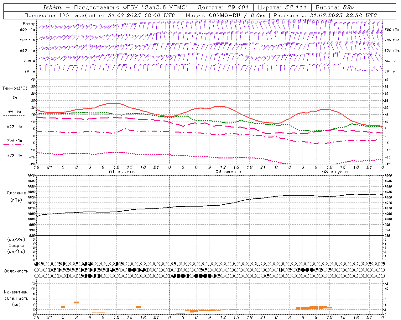Viewport: 401px width, 320px height.
Task: Click the "(гПа)" unit under Давление
Action: click(x=16, y=200)
